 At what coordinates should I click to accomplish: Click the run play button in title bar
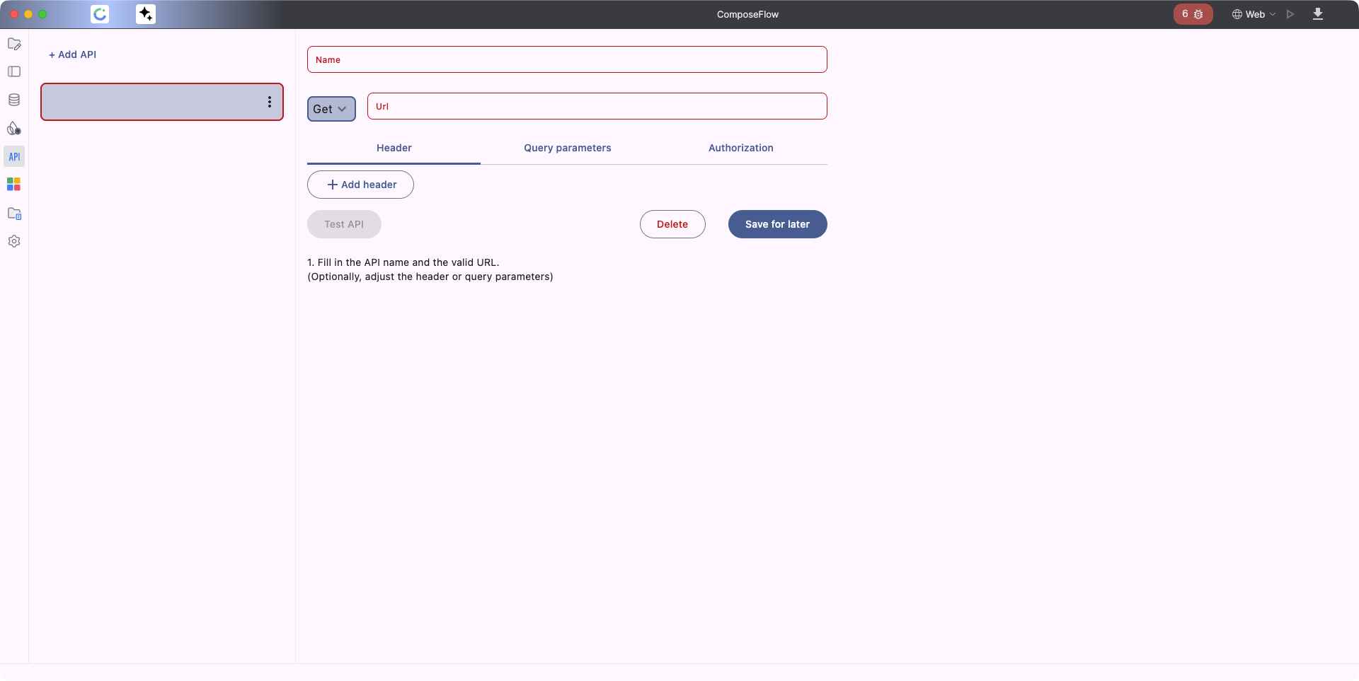[x=1290, y=14]
